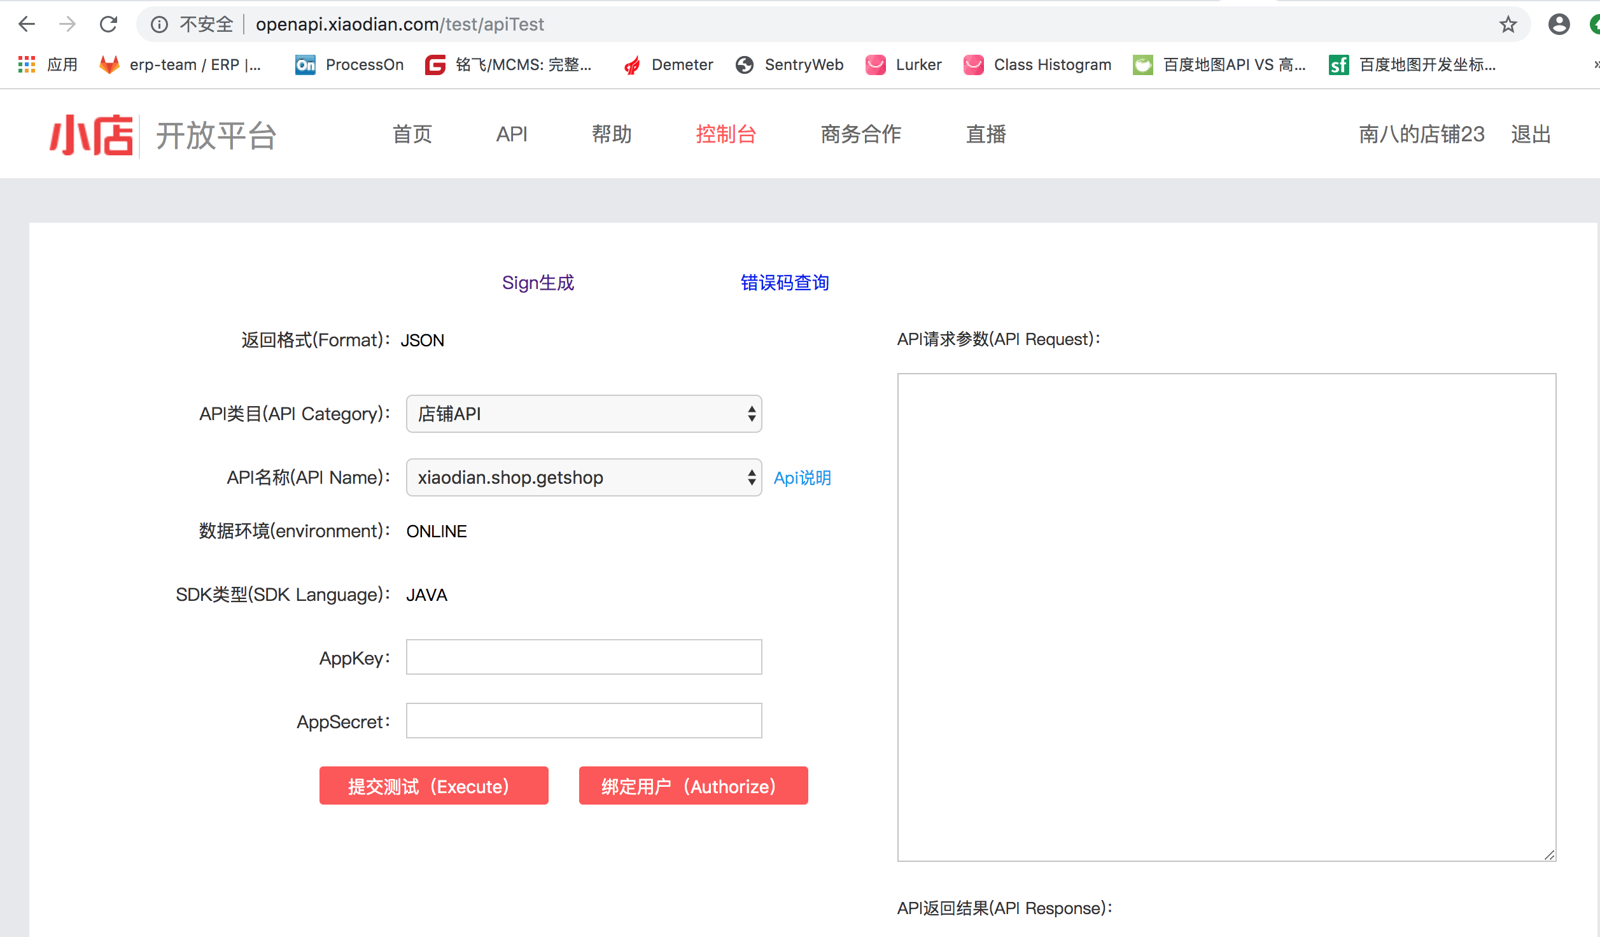Viewport: 1600px width, 937px height.
Task: Click 退出 to log out
Action: (1531, 134)
